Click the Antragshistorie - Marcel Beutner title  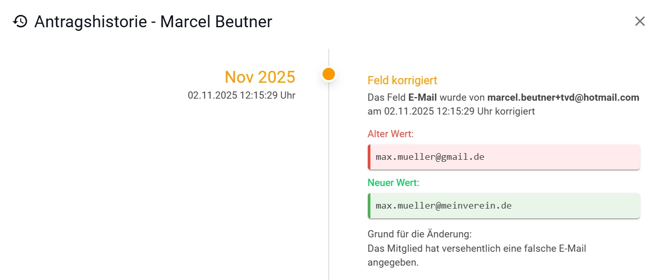pos(153,22)
